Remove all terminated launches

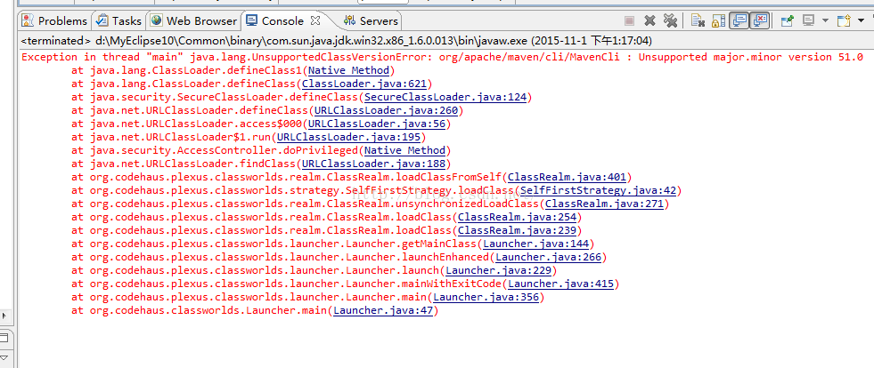pyautogui.click(x=670, y=21)
